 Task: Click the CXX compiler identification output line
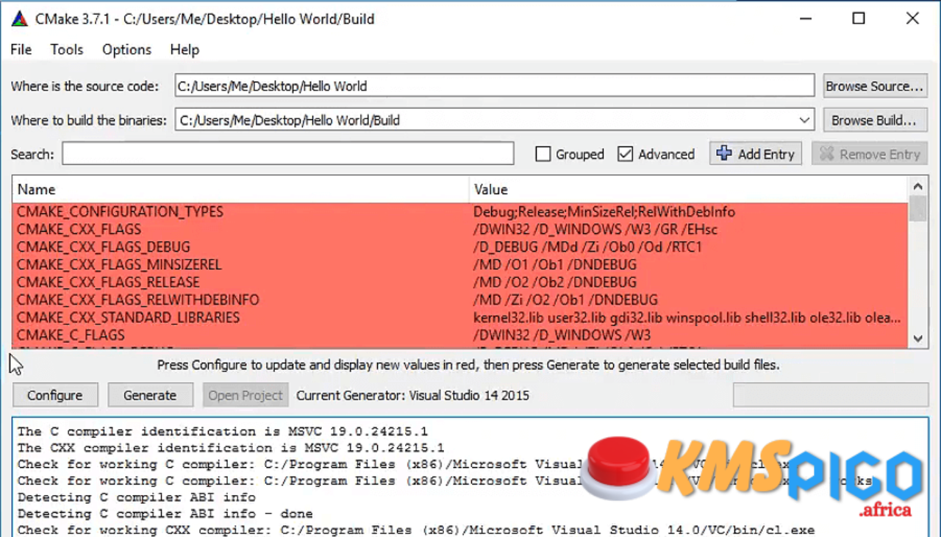pos(231,448)
